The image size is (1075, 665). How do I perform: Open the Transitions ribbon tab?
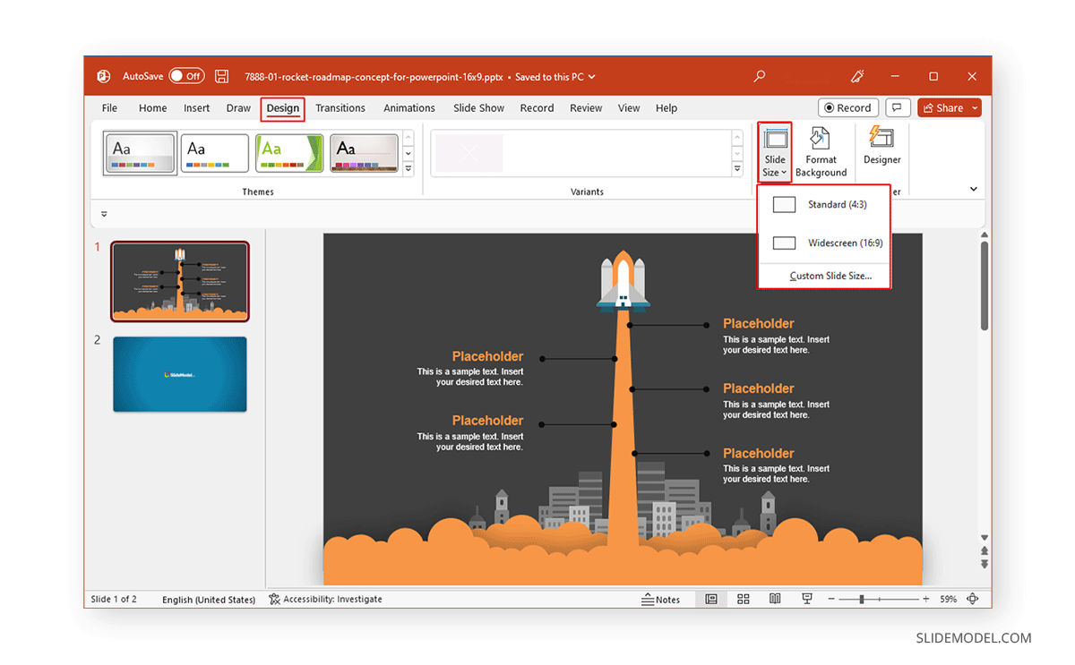point(340,108)
